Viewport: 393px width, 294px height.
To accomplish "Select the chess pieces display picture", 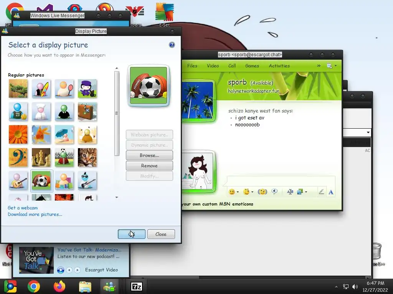I will click(41, 157).
